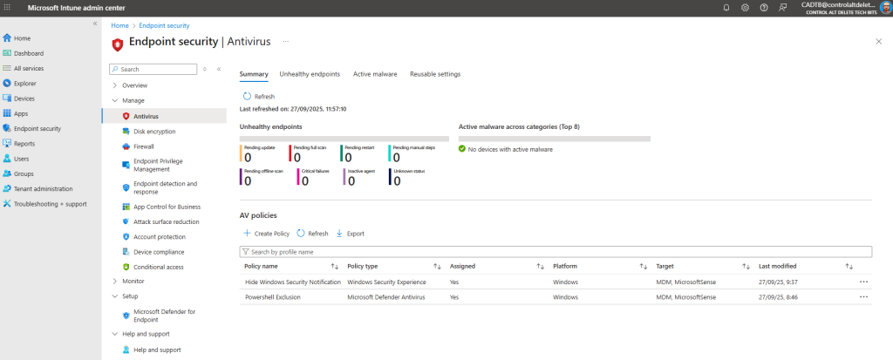Open the ellipsis menu beside Antivirus title
Image resolution: width=893 pixels, height=360 pixels.
286,42
